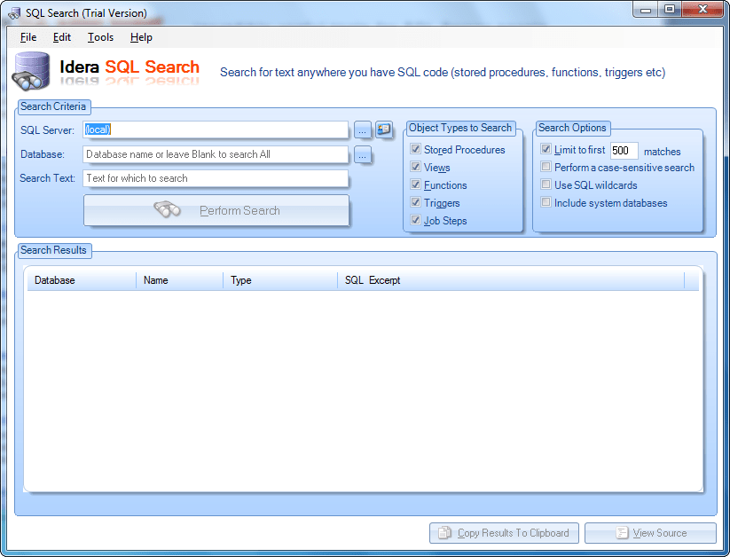Click the Idera SQL Search logo icon
730x557 pixels.
[32, 69]
